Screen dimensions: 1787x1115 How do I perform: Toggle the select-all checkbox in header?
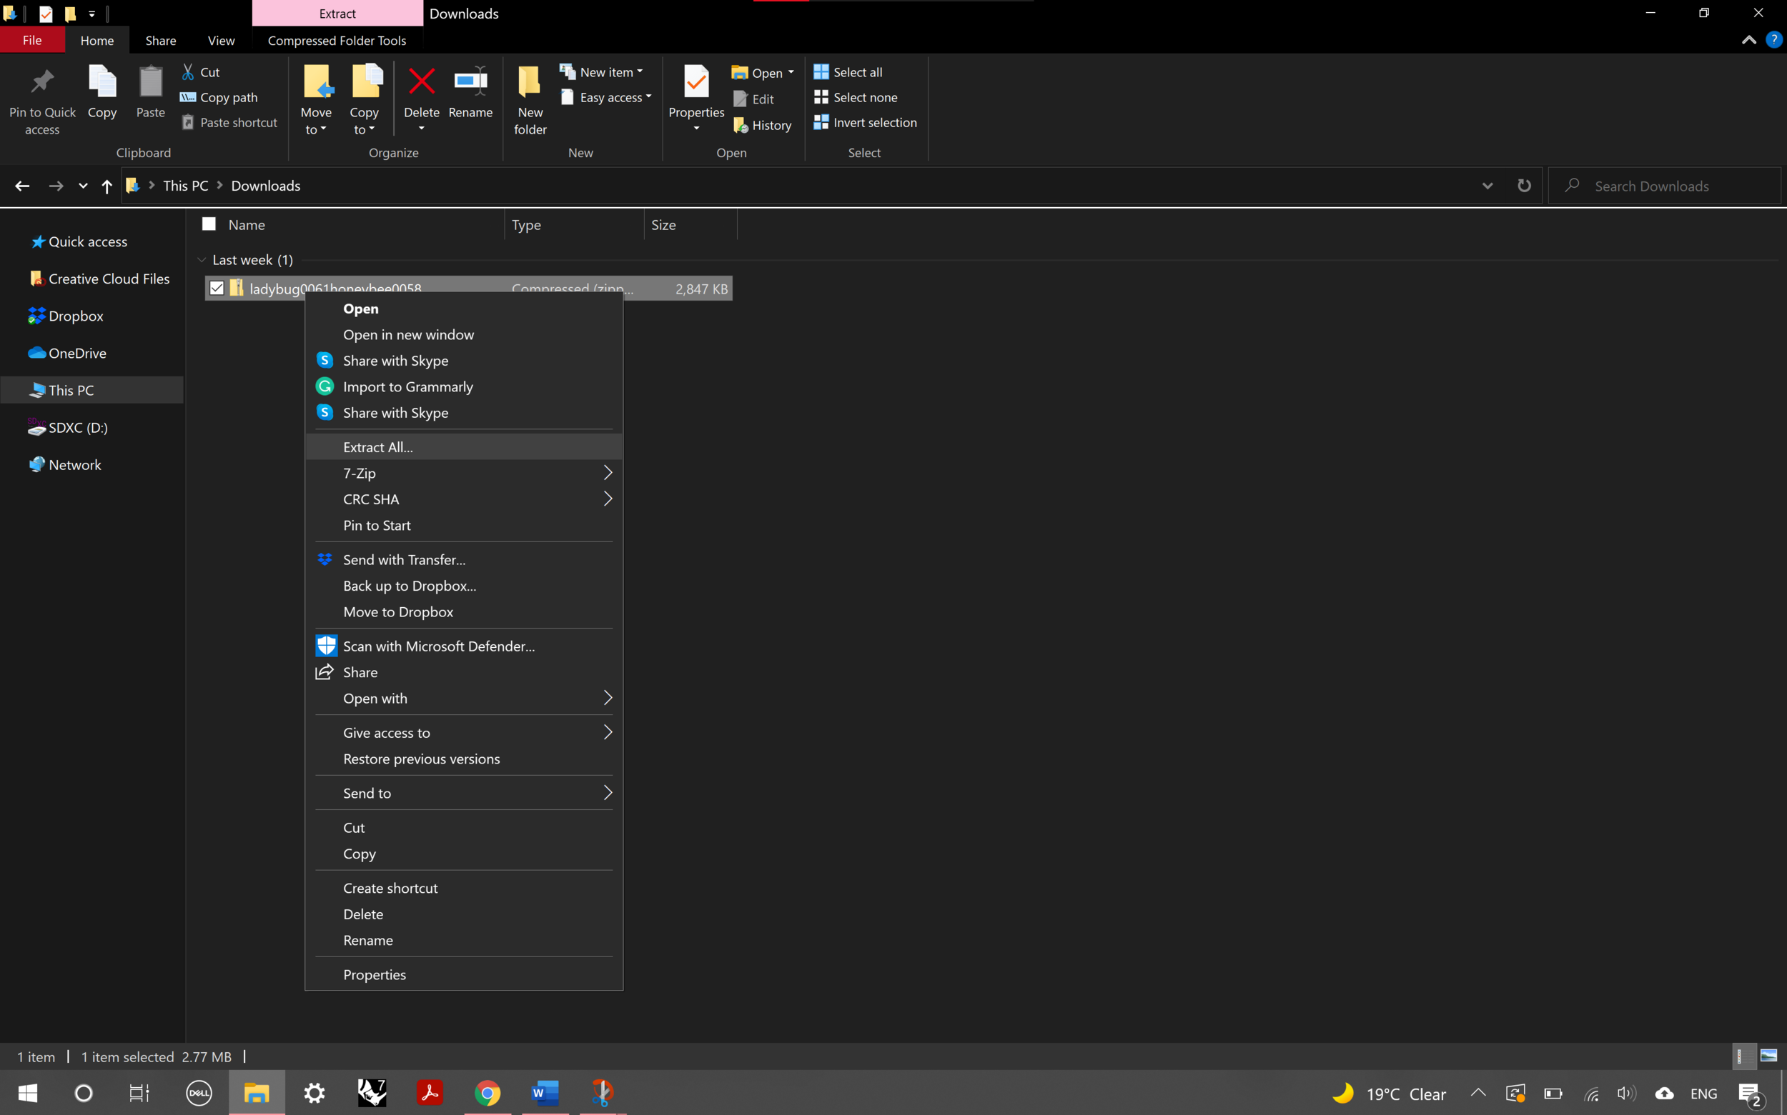click(209, 224)
